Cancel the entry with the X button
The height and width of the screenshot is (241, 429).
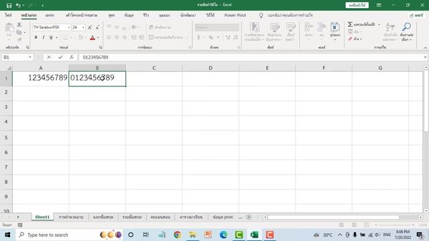[49, 57]
